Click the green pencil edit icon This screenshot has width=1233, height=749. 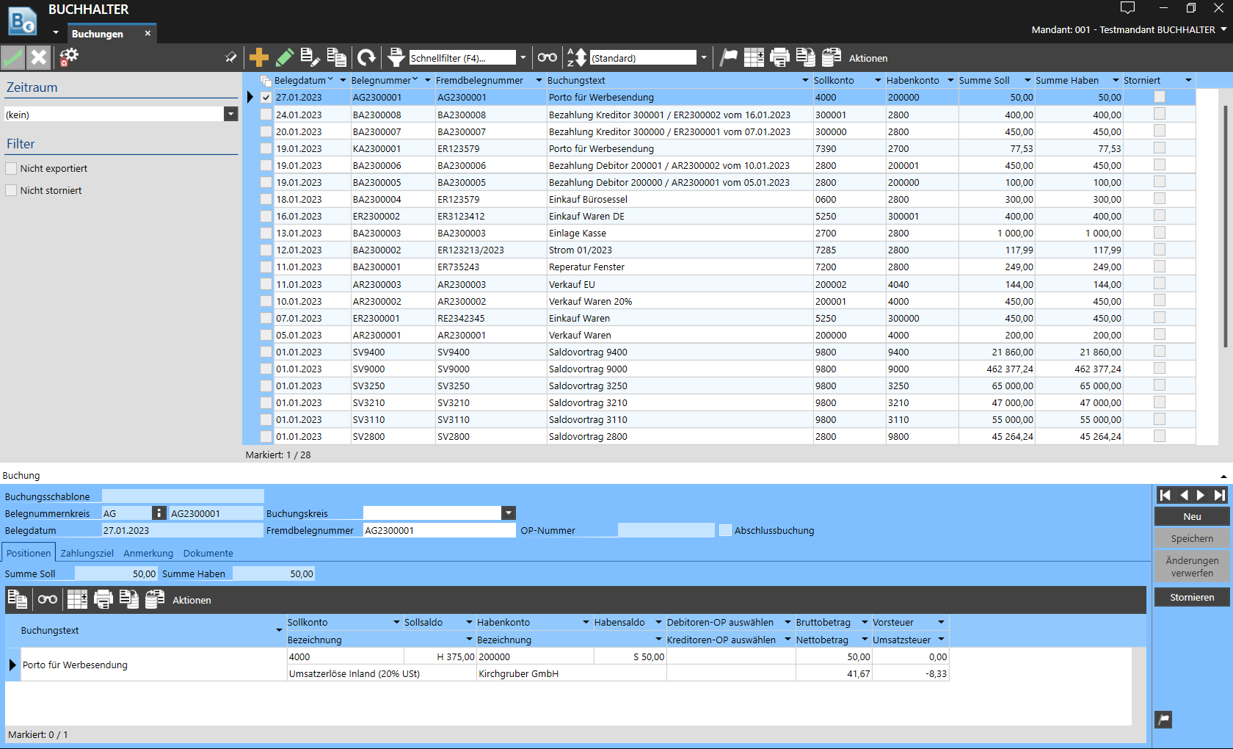285,57
